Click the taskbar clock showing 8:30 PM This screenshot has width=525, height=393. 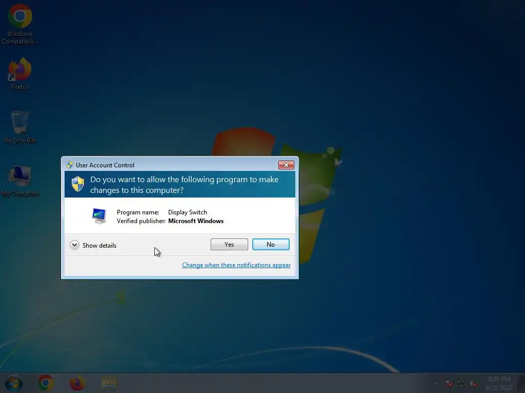point(499,383)
